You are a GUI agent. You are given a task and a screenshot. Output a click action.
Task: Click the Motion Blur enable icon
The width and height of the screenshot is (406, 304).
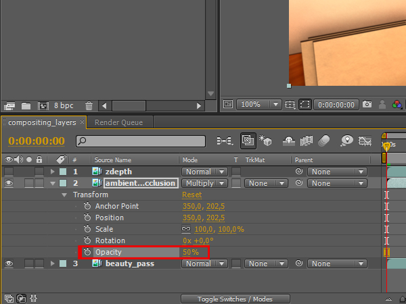pos(324,141)
